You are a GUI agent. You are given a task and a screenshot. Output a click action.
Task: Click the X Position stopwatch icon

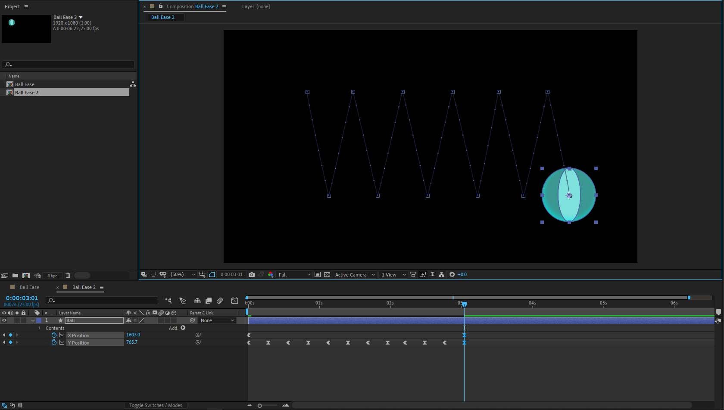click(x=54, y=335)
